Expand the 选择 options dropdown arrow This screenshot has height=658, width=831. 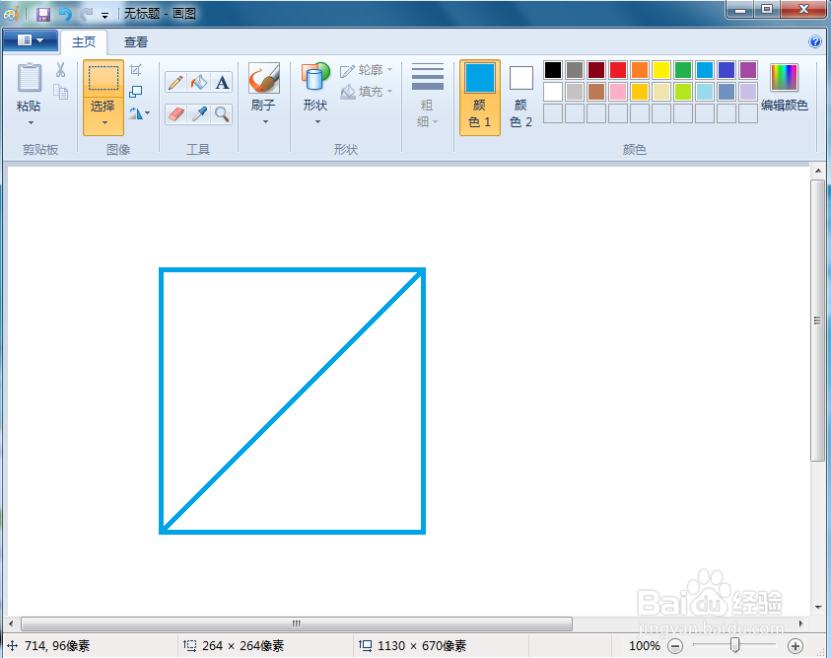coord(104,122)
